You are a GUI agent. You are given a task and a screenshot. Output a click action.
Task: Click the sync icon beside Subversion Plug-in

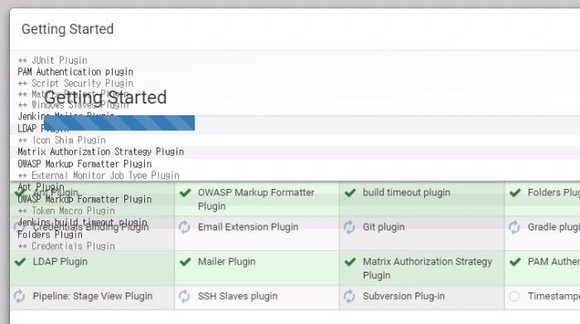click(x=349, y=297)
